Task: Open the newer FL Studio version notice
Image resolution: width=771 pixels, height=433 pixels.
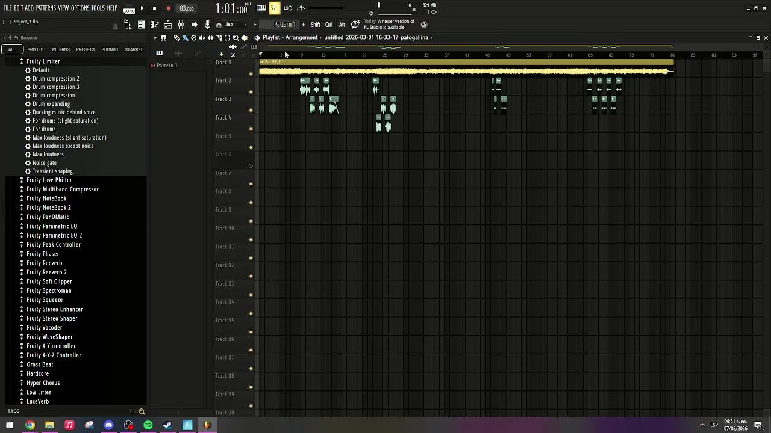Action: tap(389, 25)
